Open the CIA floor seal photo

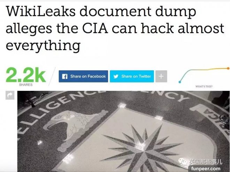[123, 131]
